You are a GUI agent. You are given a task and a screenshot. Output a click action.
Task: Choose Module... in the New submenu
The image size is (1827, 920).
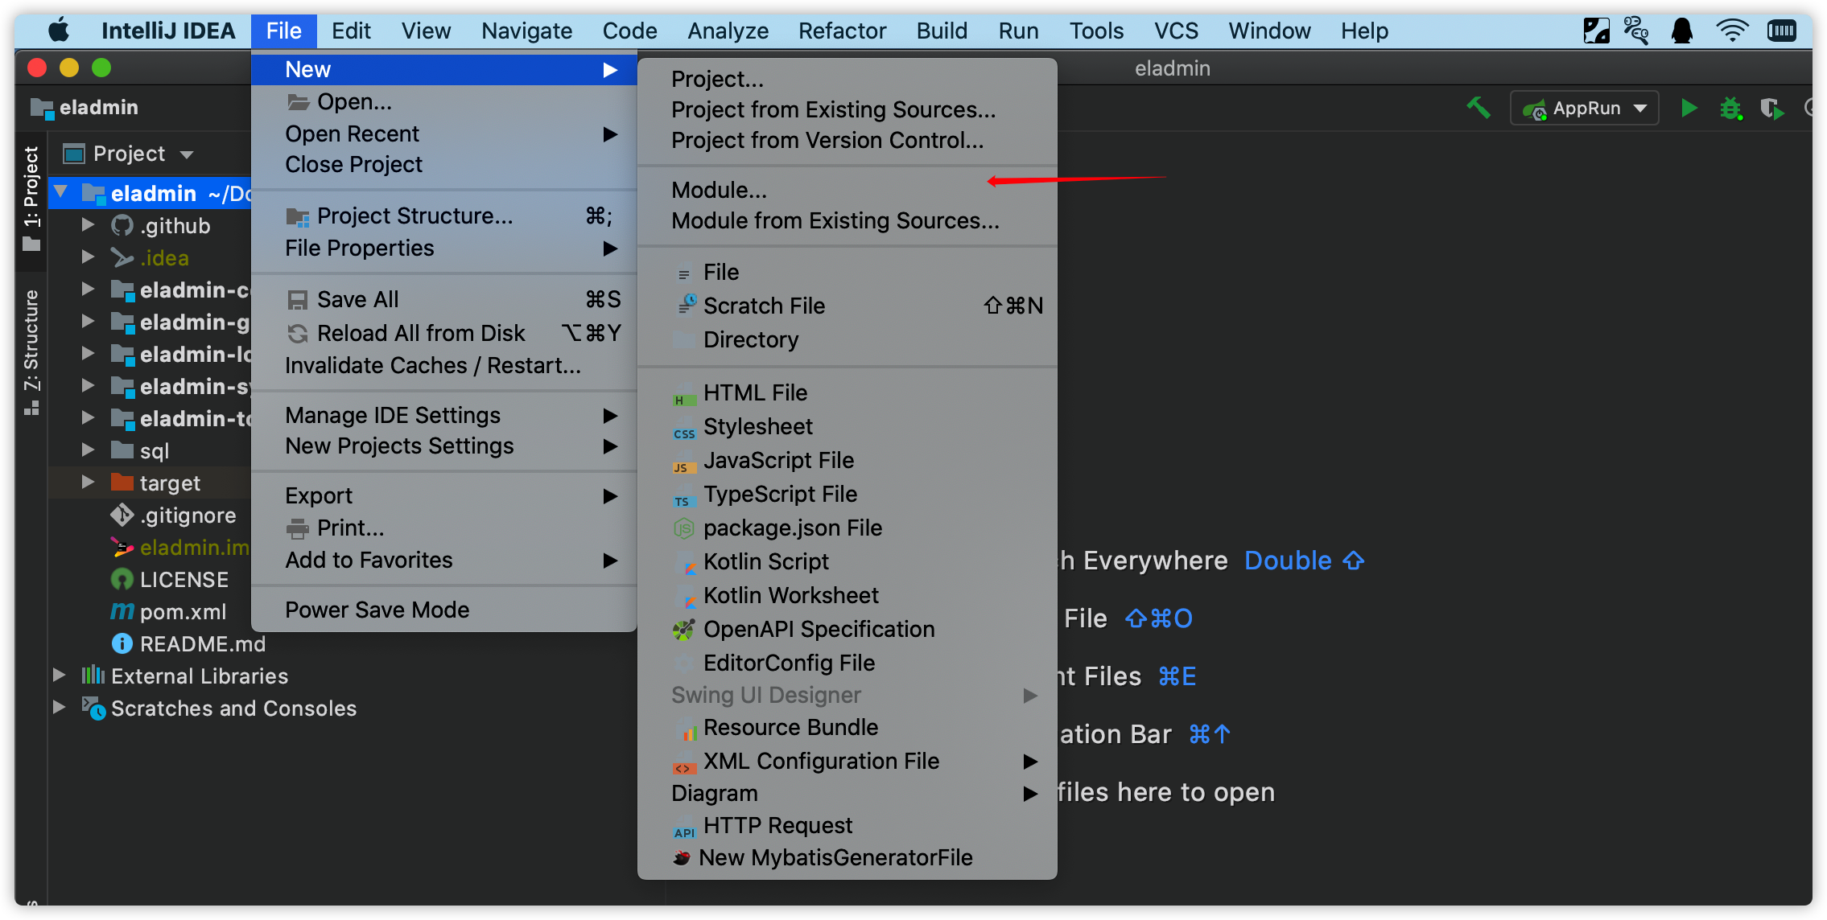848,190
